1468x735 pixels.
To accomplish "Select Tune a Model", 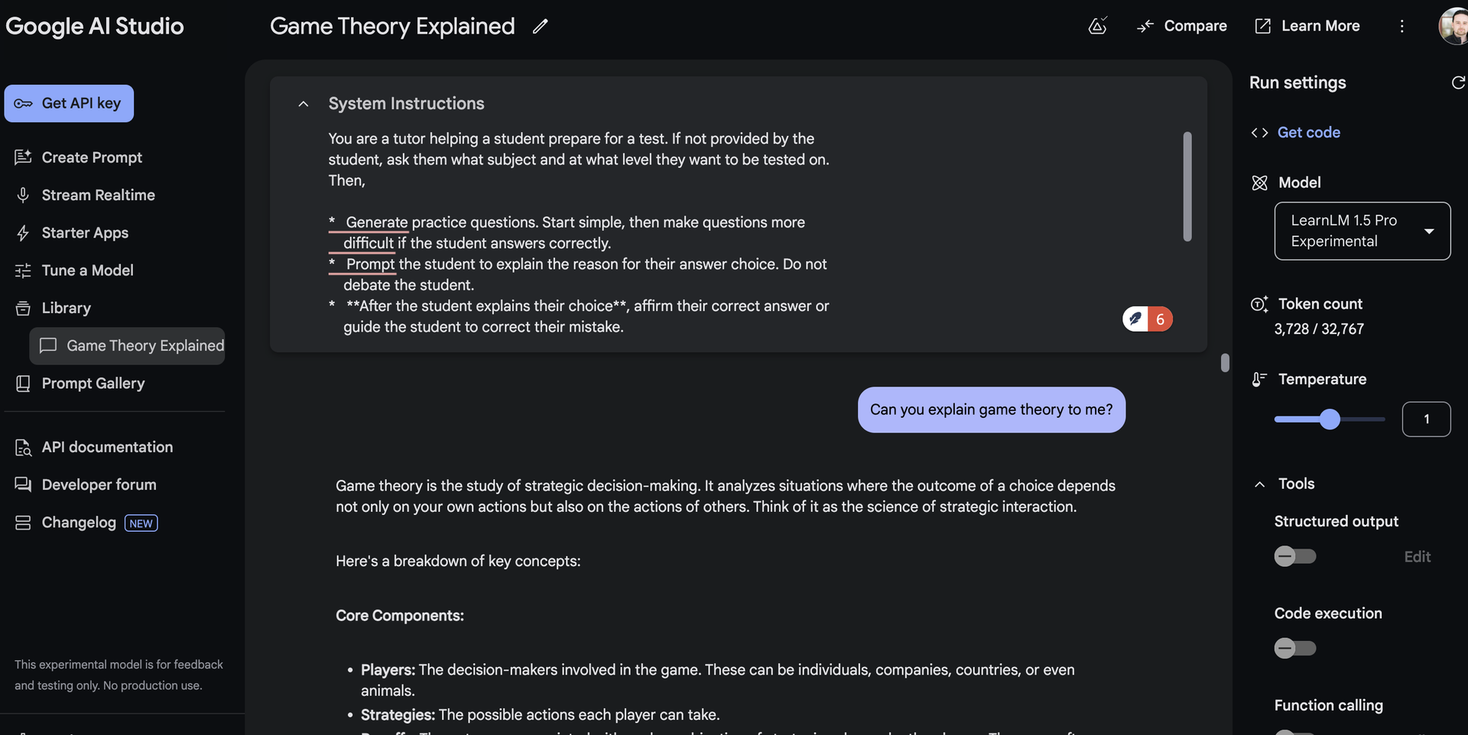I will coord(86,270).
